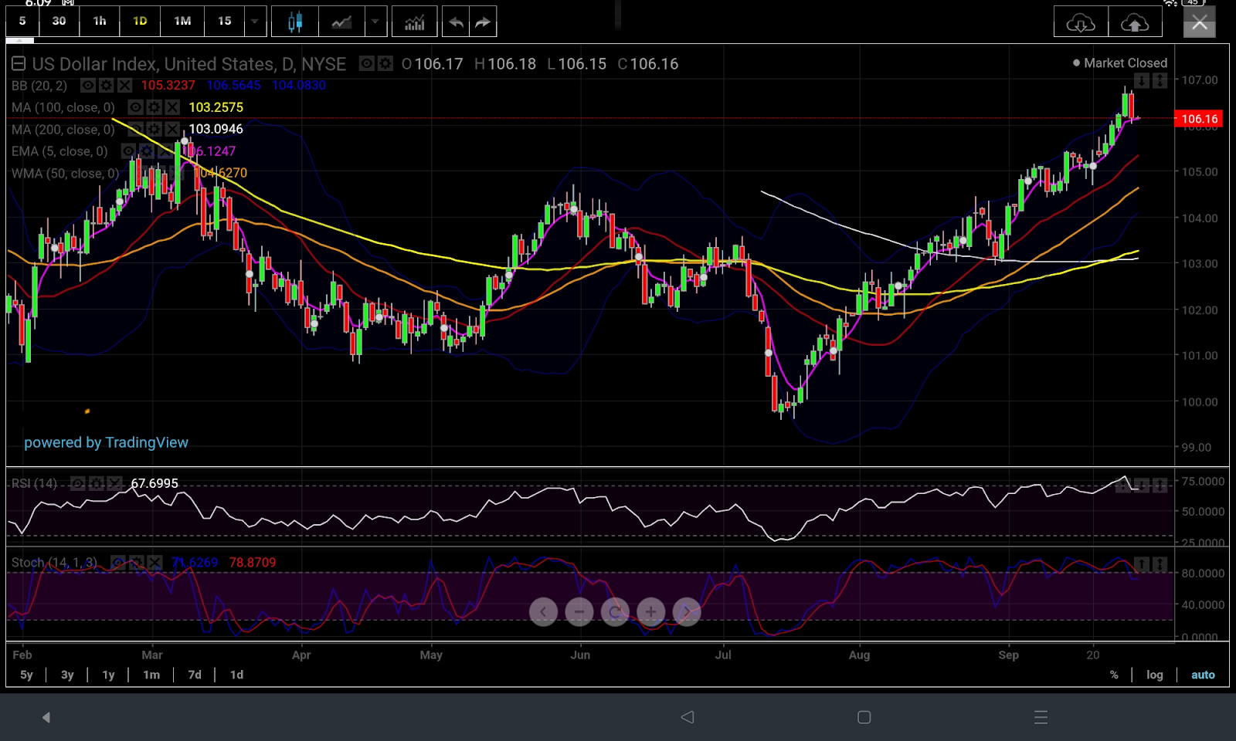
Task: Hide the MA (100, close, 0) line
Action: click(135, 107)
